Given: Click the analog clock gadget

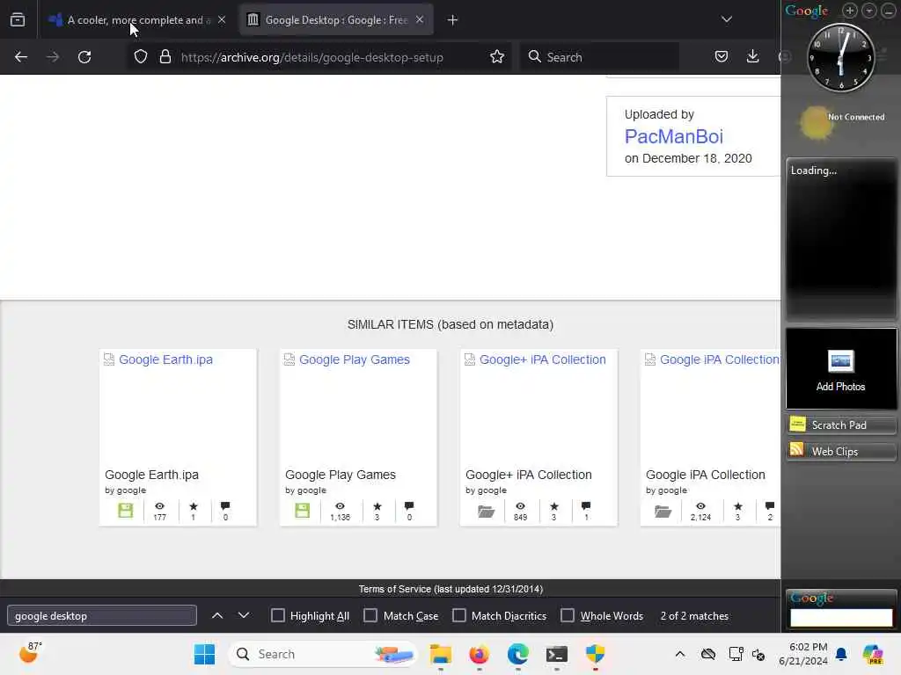Looking at the screenshot, I should [x=840, y=57].
